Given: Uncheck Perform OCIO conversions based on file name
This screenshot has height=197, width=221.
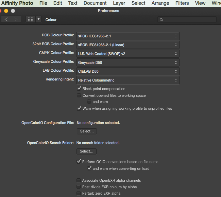Looking at the screenshot, I should pyautogui.click(x=79, y=162).
